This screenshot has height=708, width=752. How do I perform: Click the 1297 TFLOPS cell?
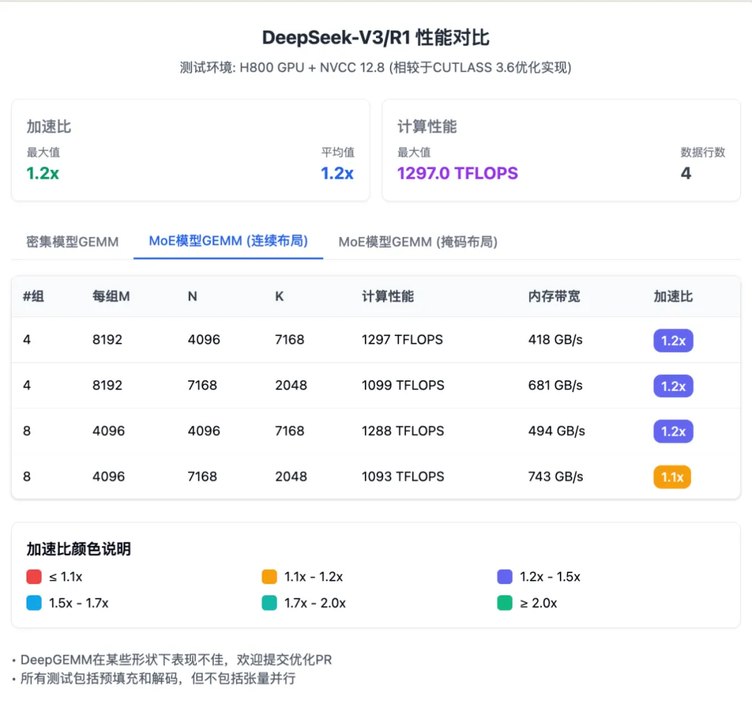(x=402, y=339)
